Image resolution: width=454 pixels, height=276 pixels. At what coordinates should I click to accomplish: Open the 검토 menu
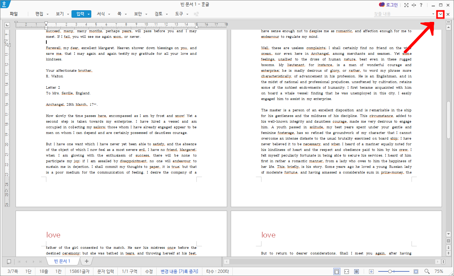(159, 14)
